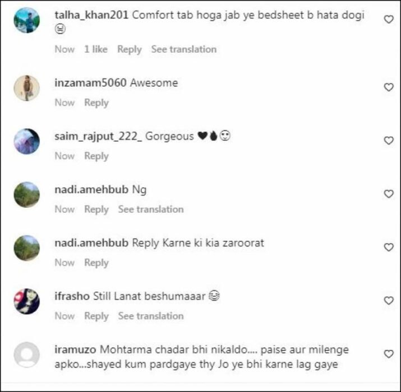
Task: View iramuzo's default profile avatar
Action: click(26, 354)
